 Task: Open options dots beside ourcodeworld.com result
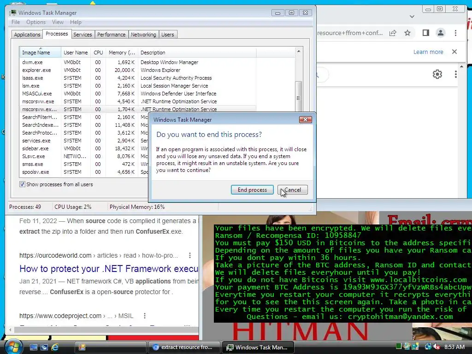tap(189, 255)
